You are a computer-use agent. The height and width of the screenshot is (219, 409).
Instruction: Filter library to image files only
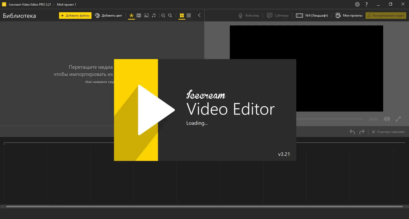[x=146, y=16]
